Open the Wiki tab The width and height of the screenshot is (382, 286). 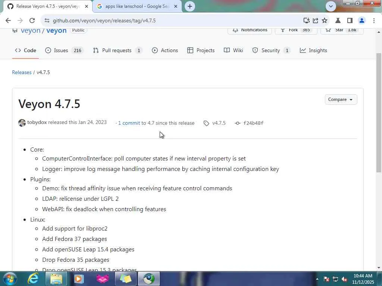pos(234,50)
